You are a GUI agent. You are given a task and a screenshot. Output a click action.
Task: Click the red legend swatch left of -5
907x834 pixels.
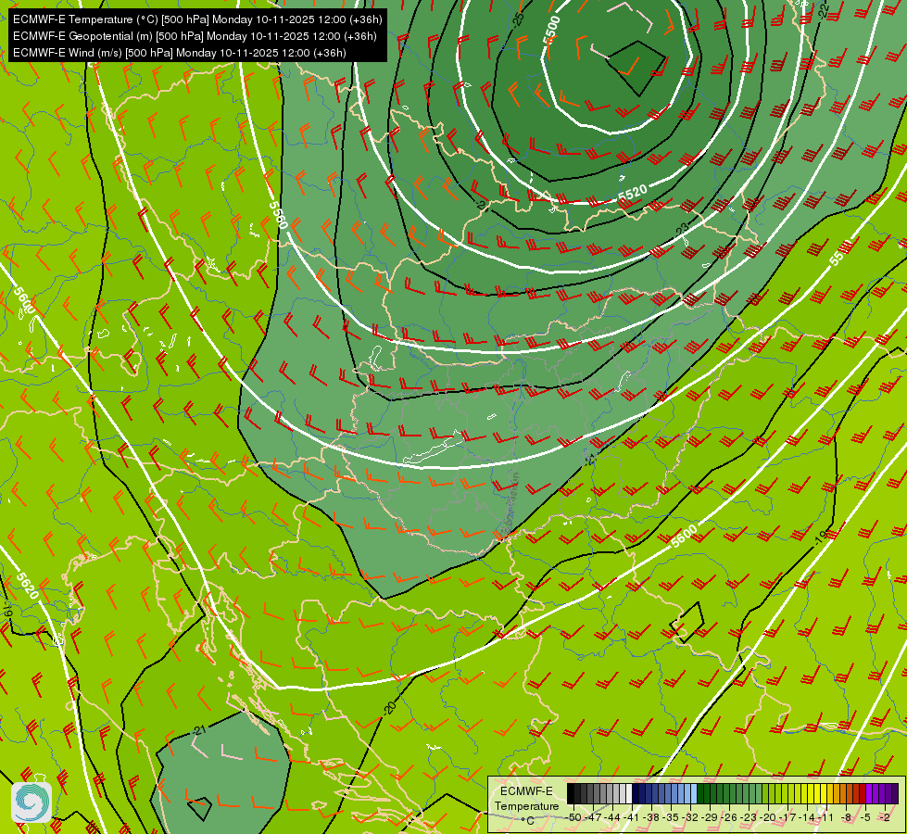[863, 793]
